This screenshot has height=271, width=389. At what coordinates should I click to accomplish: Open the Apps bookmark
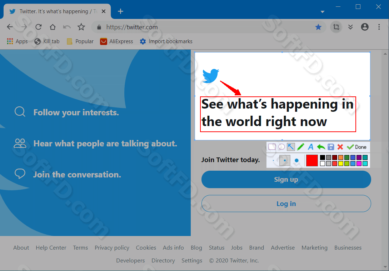point(17,41)
